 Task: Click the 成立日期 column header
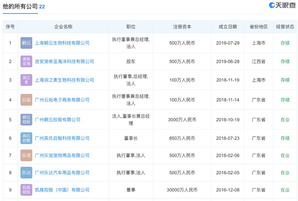[228, 27]
